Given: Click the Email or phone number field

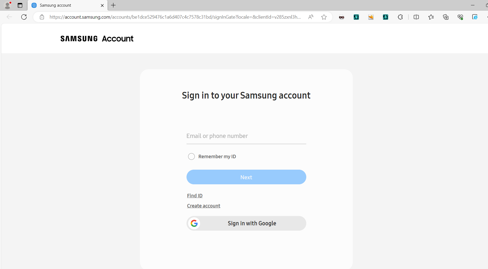Looking at the screenshot, I should (246, 136).
